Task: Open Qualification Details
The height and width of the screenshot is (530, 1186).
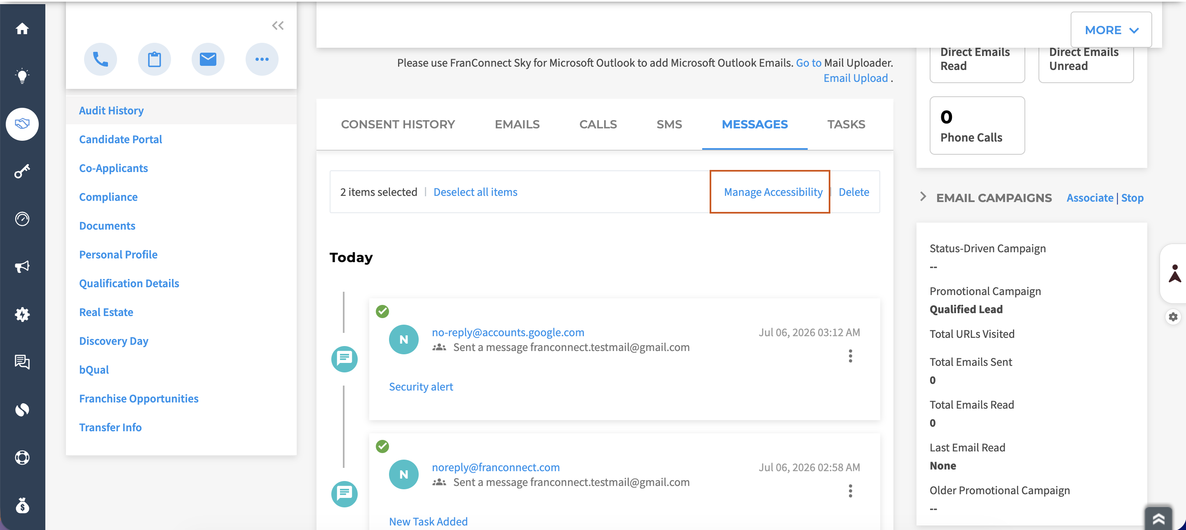Action: (129, 283)
